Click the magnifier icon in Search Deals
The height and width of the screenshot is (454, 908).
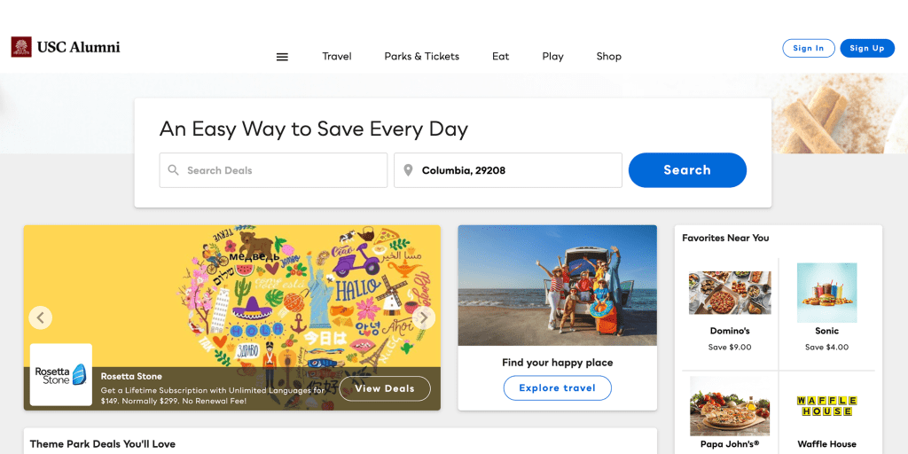coord(173,170)
